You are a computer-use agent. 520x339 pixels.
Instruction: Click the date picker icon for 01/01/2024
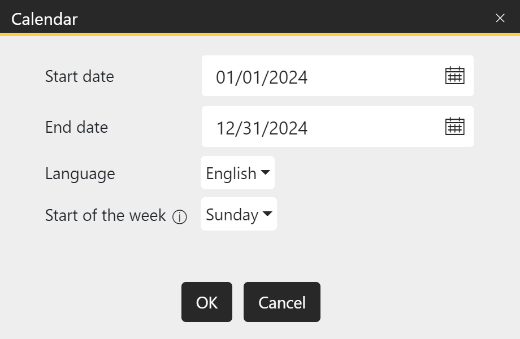456,75
